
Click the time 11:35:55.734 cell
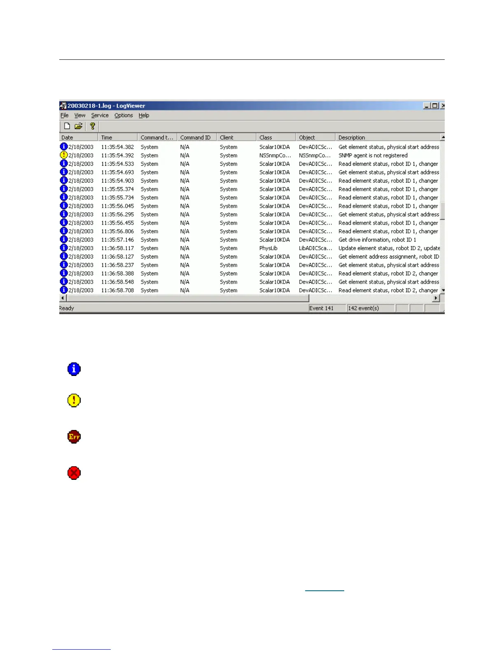coord(118,197)
